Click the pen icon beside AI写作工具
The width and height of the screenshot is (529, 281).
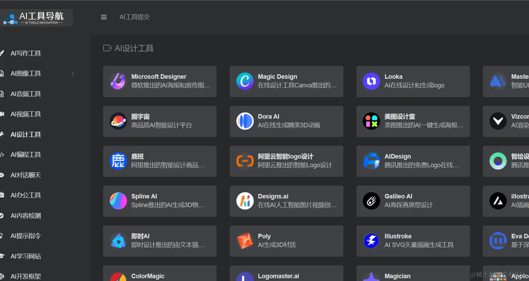pos(2,53)
